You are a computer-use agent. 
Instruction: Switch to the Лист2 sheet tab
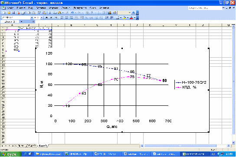click(32, 146)
